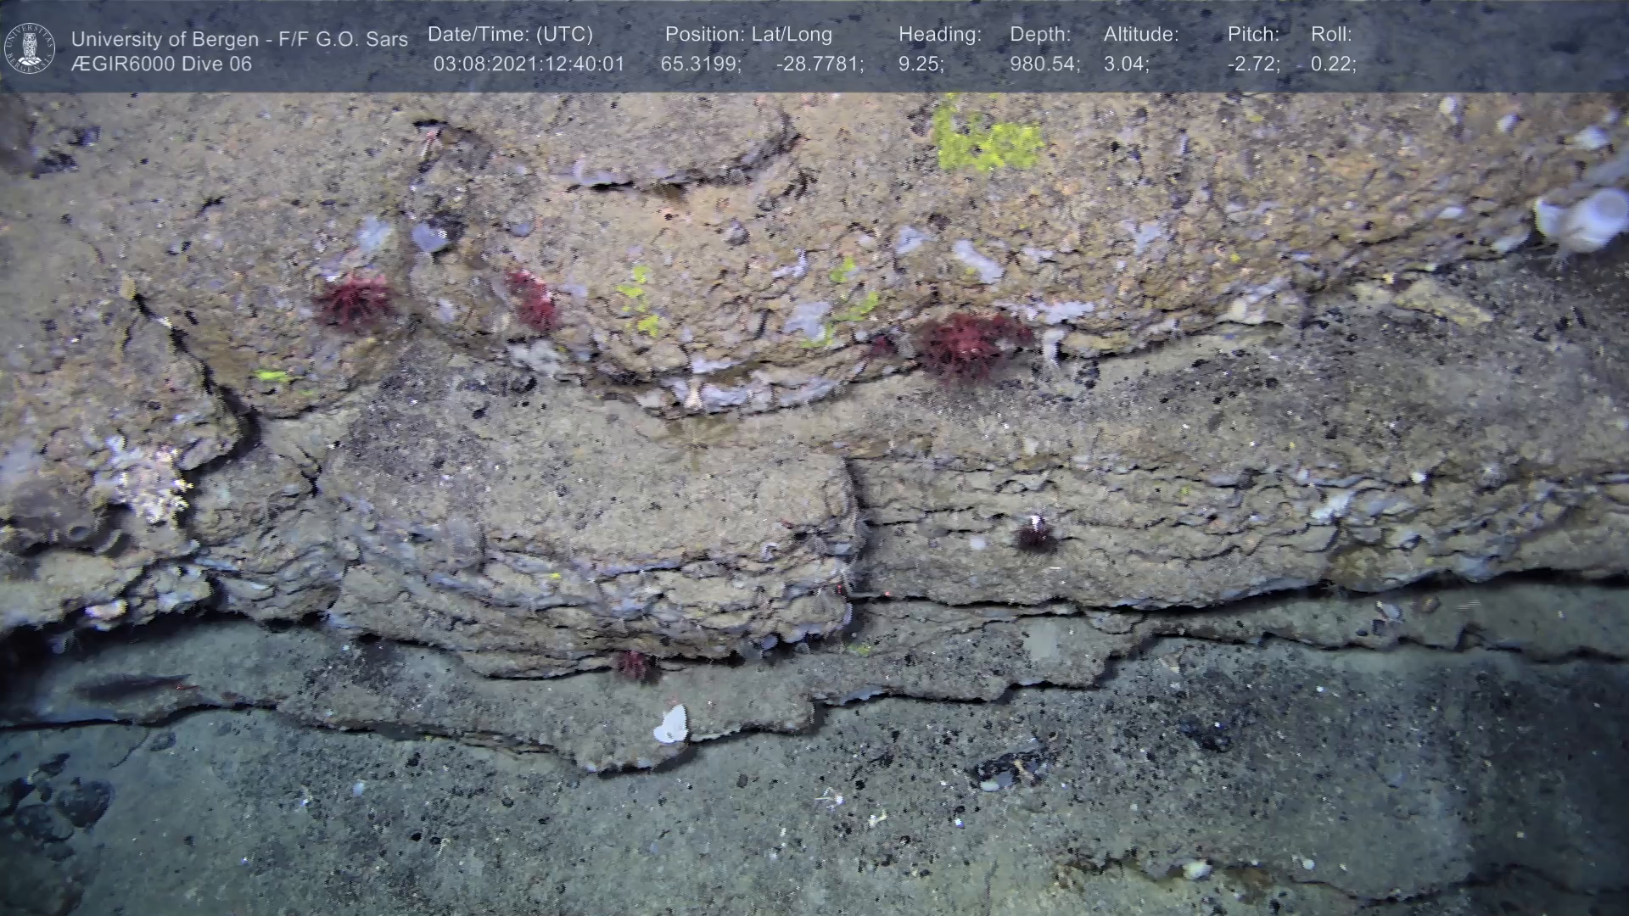Viewport: 1629px width, 916px height.
Task: Click the 'ÆGIR6000 Dive 06' label
Action: [161, 64]
